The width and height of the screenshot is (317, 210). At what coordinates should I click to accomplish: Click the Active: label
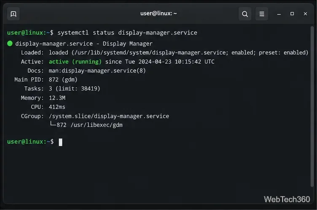tap(32, 62)
